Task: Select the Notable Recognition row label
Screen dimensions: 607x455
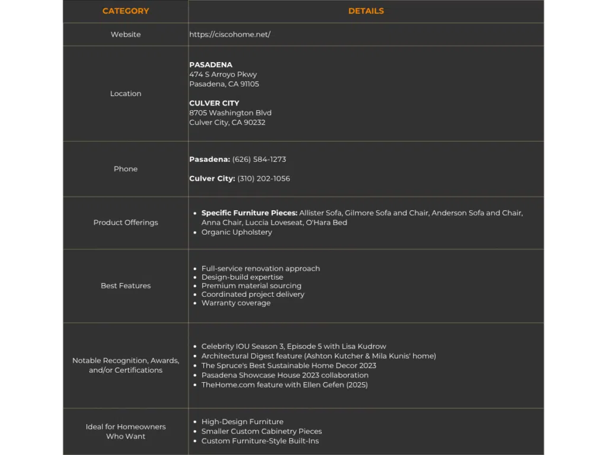Action: [126, 365]
